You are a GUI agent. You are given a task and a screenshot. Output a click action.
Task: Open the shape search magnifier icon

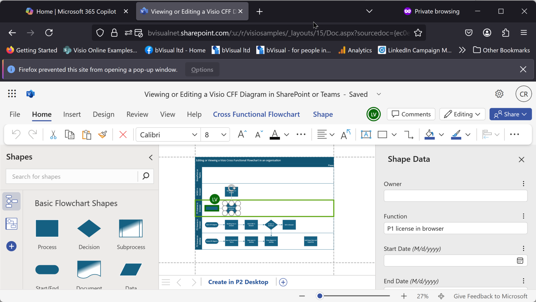pos(146,176)
